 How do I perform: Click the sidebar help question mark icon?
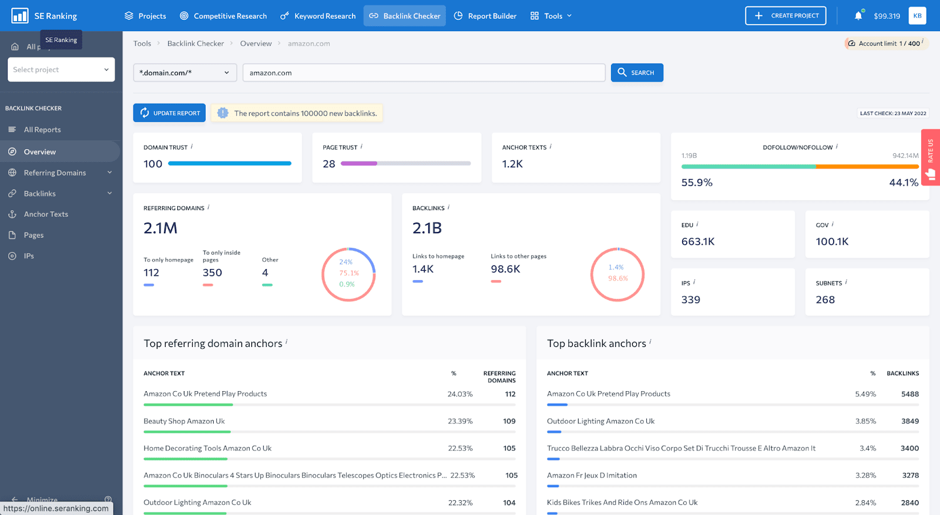108,500
